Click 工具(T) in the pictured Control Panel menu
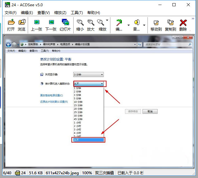Viewport: 198px width, 178px height. click(x=45, y=51)
